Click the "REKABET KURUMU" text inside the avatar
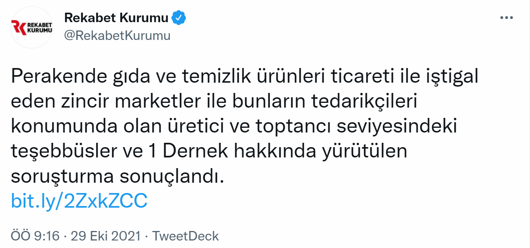This screenshot has width=530, height=248. pyautogui.click(x=40, y=28)
